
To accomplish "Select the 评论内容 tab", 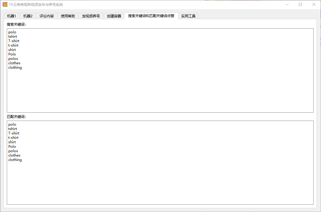I will (47, 16).
